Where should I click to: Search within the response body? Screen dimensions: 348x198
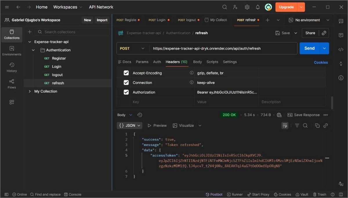pos(305,125)
